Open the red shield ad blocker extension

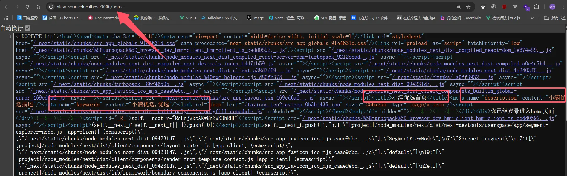(504, 7)
